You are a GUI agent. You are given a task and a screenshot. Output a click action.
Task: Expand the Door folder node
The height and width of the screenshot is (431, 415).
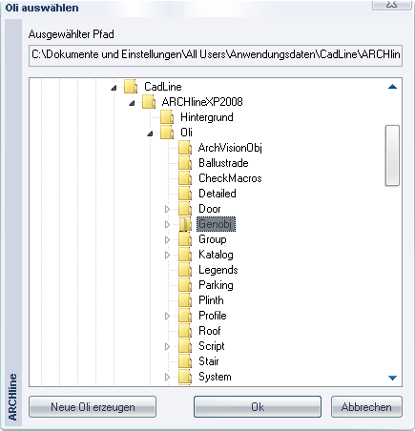point(167,209)
